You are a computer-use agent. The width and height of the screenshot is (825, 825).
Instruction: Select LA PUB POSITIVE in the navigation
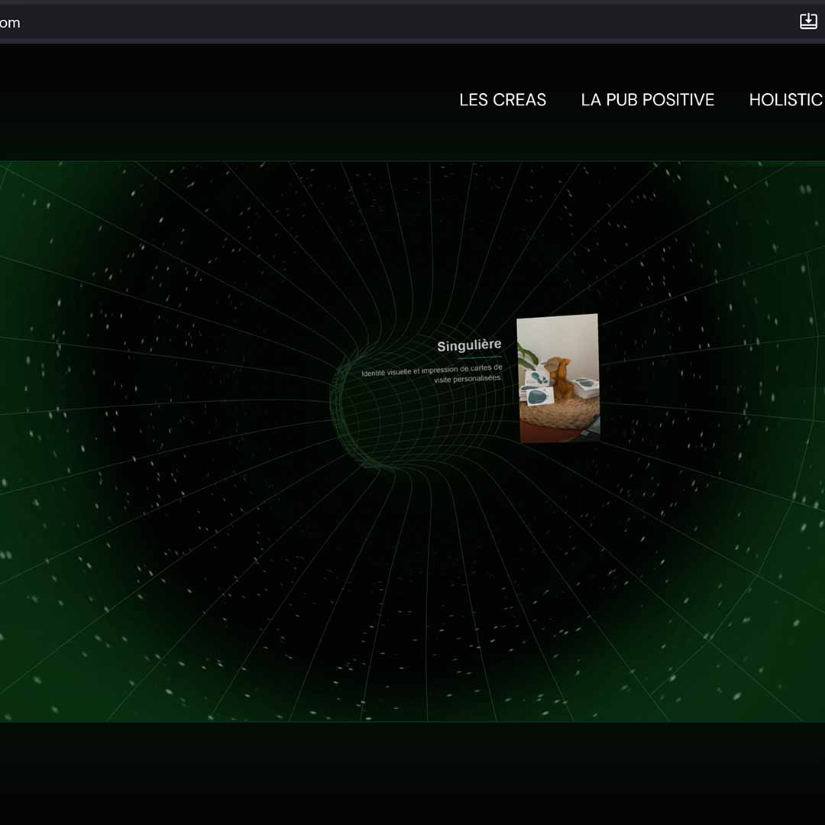coord(647,100)
